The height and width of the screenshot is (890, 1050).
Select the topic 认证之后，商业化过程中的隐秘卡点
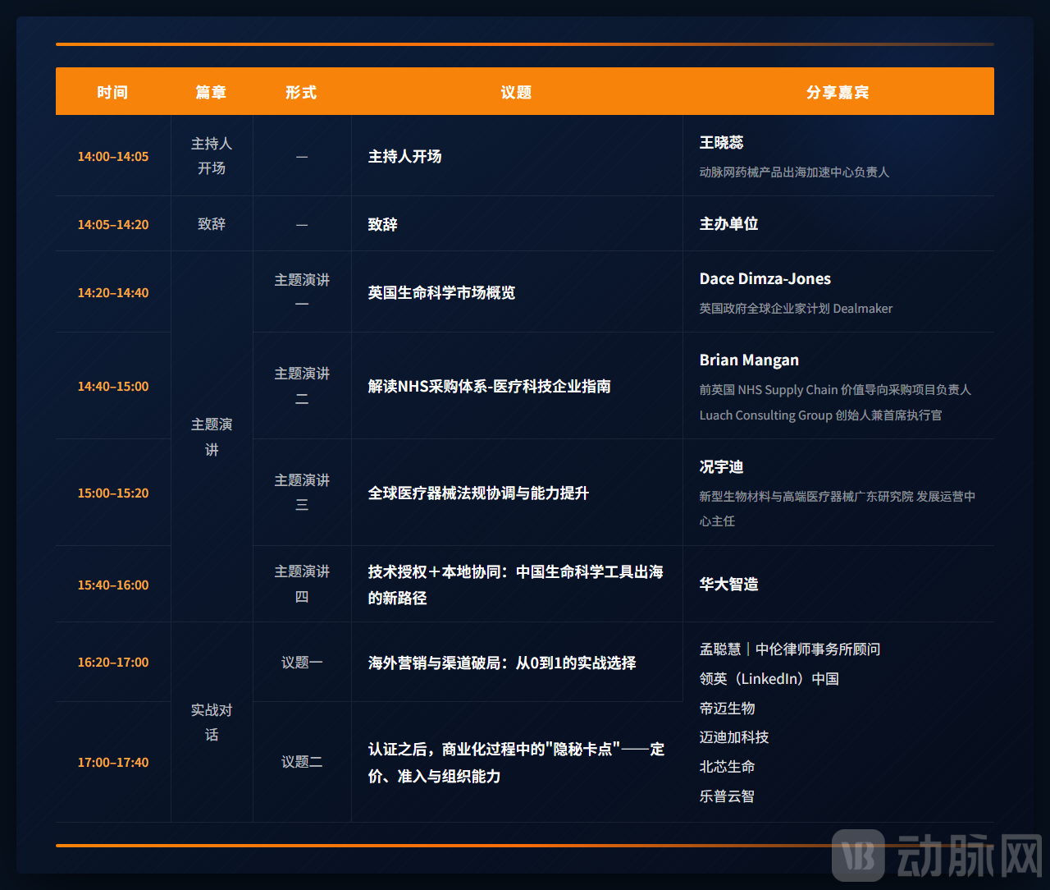click(516, 763)
